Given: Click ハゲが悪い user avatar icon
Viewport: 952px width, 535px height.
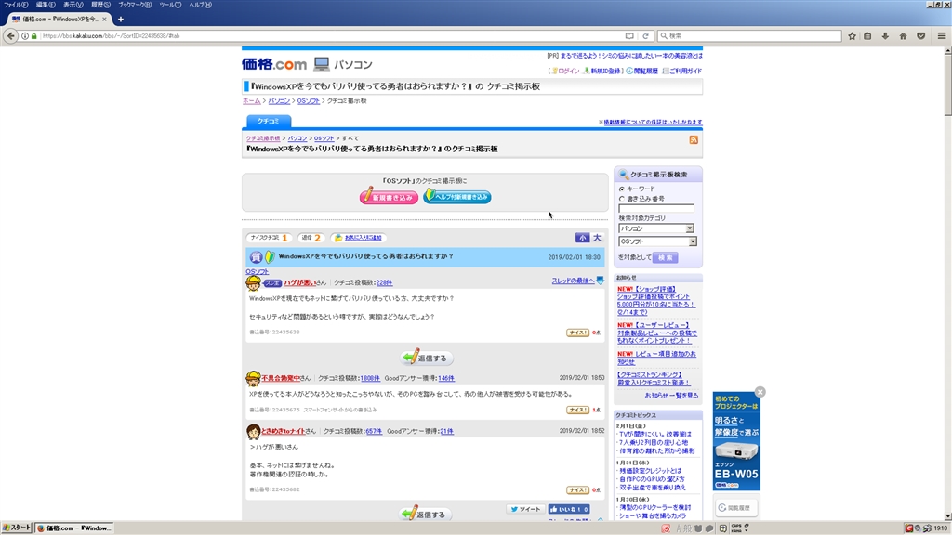Looking at the screenshot, I should point(253,282).
